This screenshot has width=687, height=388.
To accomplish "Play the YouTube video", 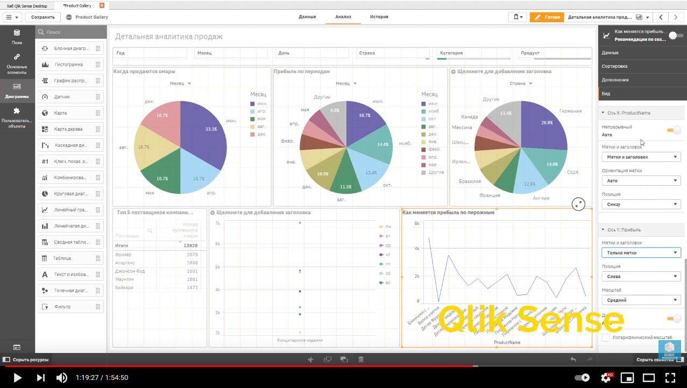I will pyautogui.click(x=17, y=378).
